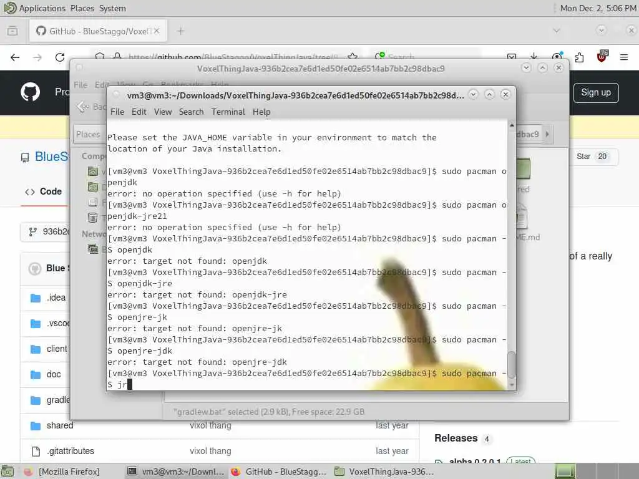Reload the GitHub page

click(60, 57)
